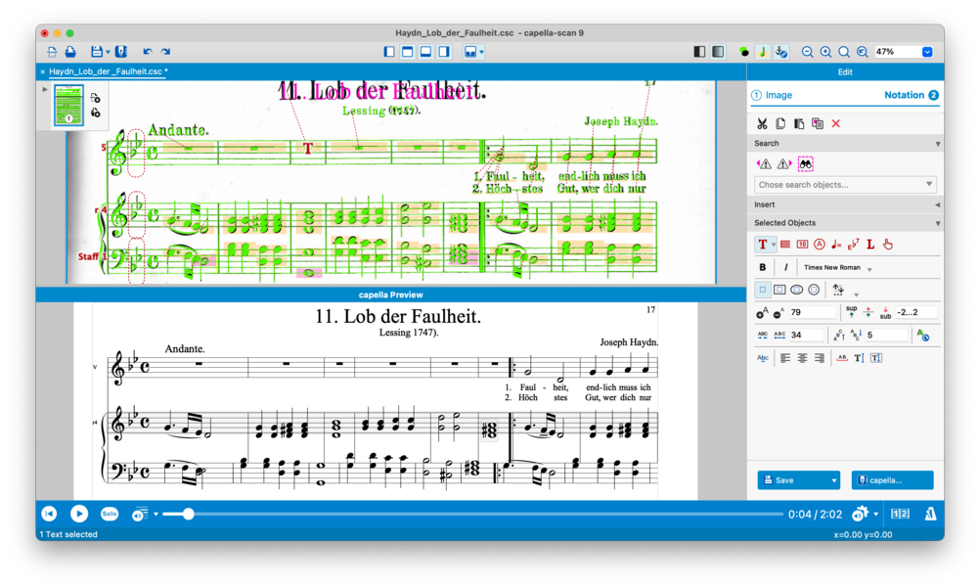Click the binoculars search icon
Image resolution: width=979 pixels, height=587 pixels.
point(806,164)
